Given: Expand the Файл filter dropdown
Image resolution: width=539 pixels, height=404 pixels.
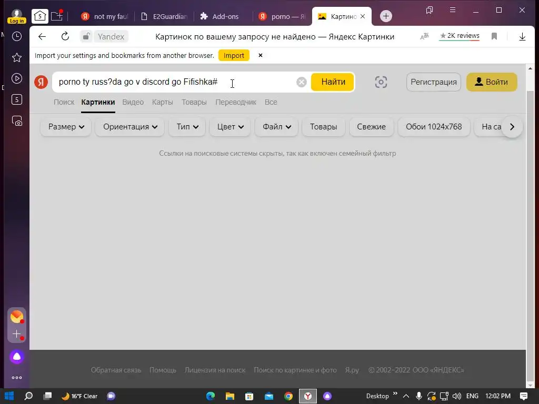Looking at the screenshot, I should click(276, 127).
